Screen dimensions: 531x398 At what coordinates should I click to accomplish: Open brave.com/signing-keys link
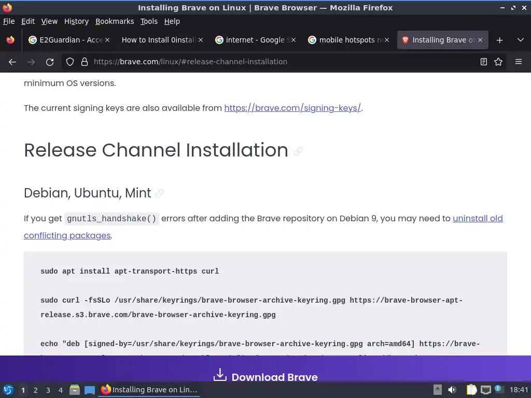point(292,108)
